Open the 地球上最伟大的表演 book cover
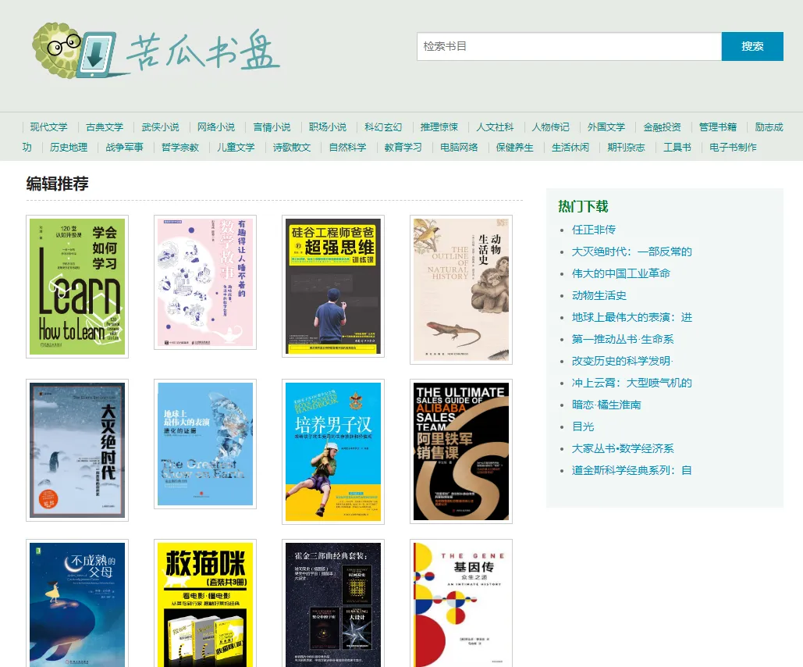Viewport: 803px width, 667px height. [x=205, y=444]
